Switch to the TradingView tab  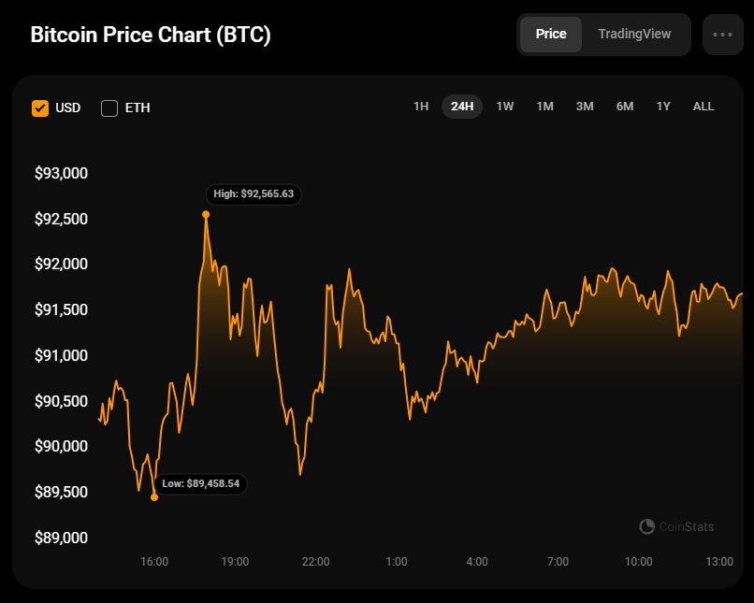coord(634,35)
